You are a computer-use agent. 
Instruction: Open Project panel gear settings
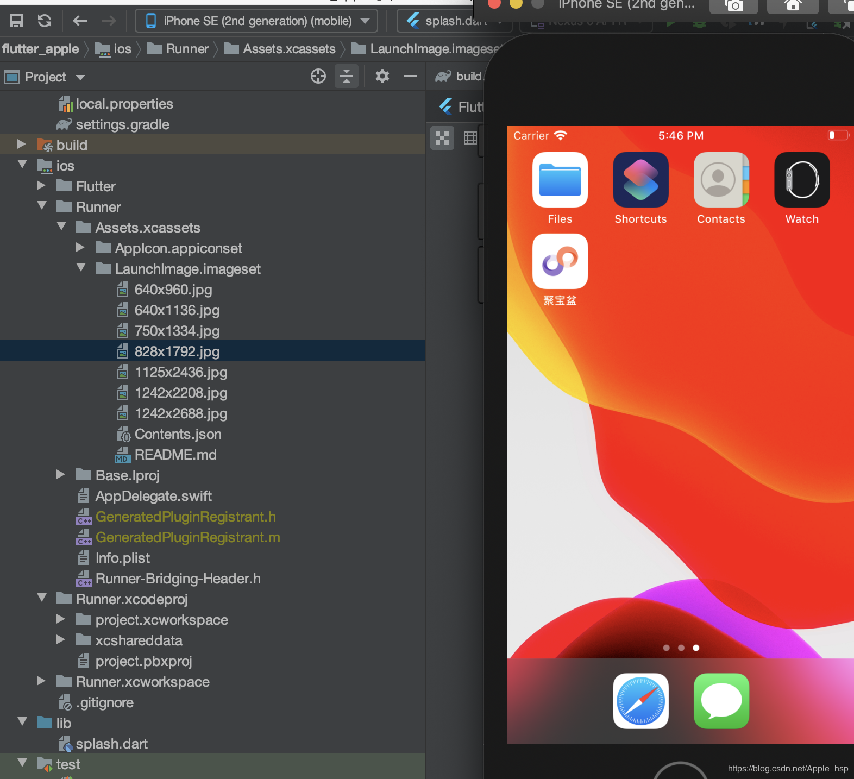click(x=382, y=77)
